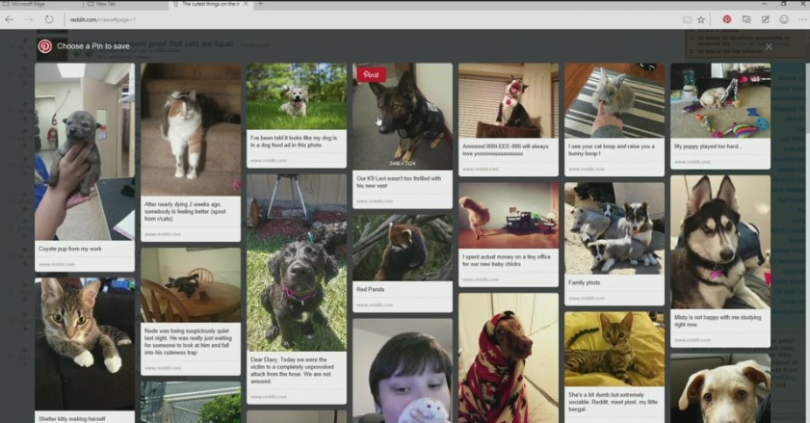810x423 pixels.
Task: Refresh the page using reload icon
Action: coord(48,18)
